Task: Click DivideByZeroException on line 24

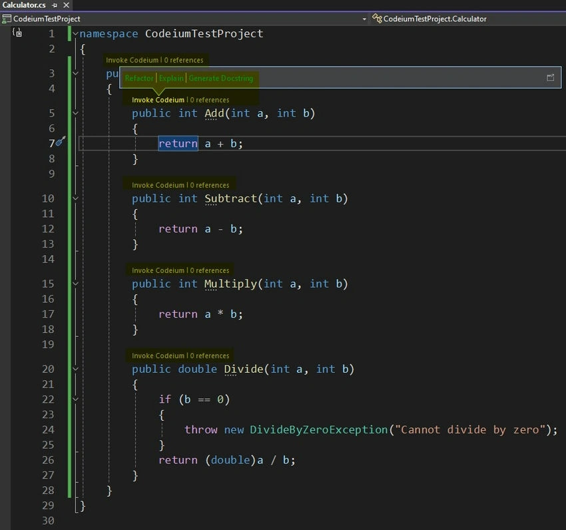Action: click(x=319, y=429)
